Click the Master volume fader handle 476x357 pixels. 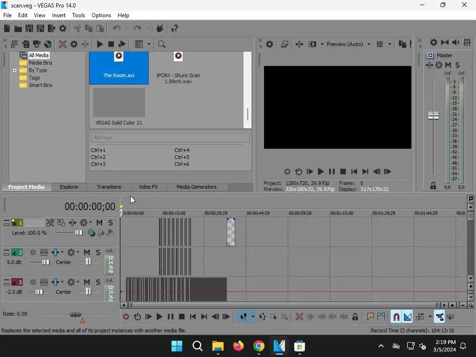[x=433, y=116]
